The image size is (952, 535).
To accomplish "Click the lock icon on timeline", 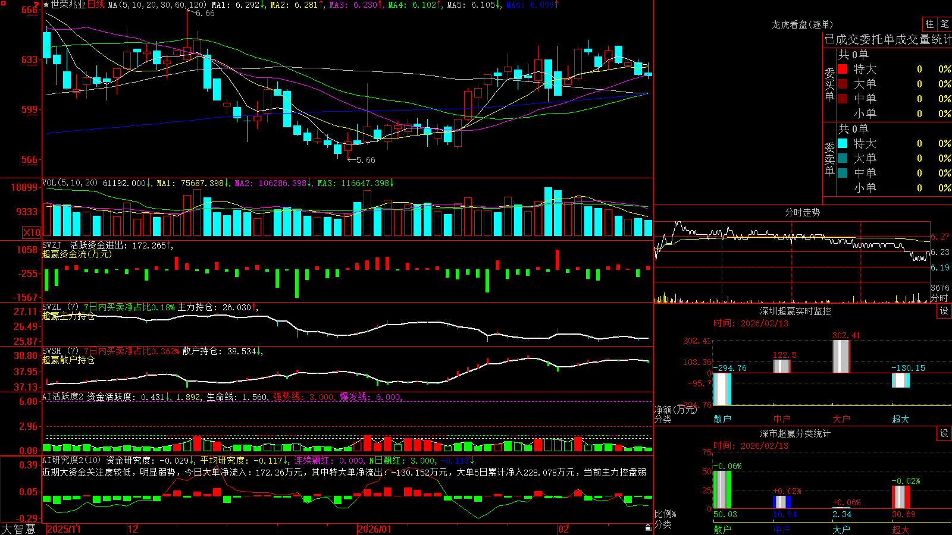I will tap(649, 528).
